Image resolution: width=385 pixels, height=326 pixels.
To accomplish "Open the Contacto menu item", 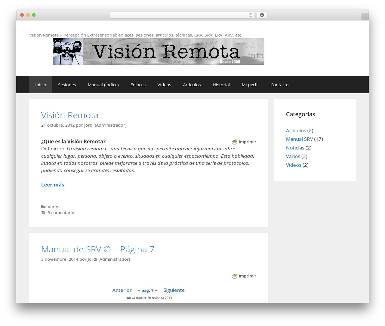I will point(279,85).
